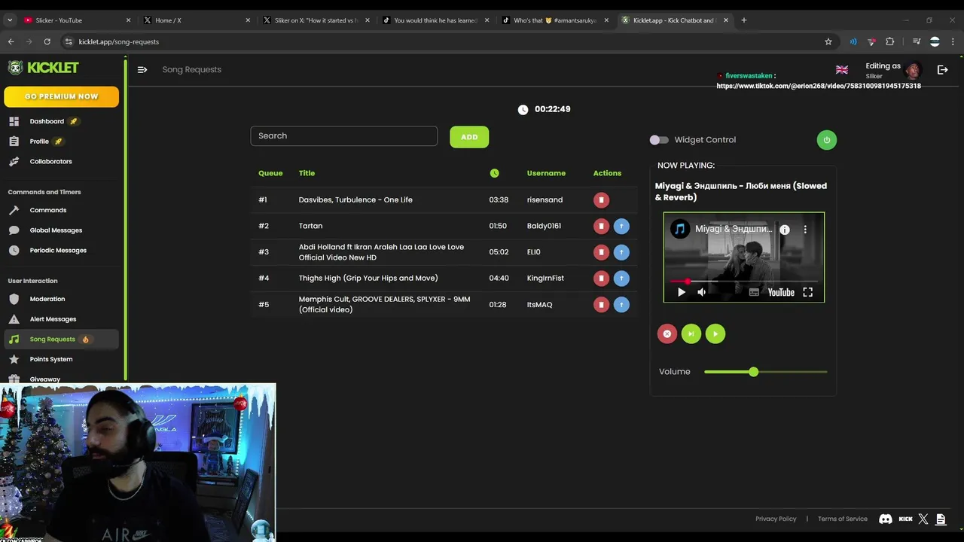Click the Queue column header
The width and height of the screenshot is (964, 542).
point(270,173)
